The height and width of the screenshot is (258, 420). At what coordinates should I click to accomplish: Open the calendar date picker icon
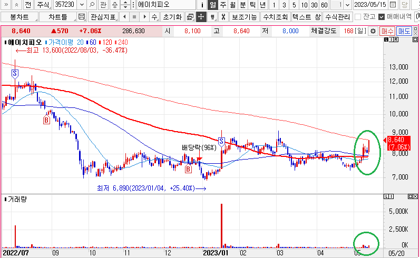click(393, 5)
